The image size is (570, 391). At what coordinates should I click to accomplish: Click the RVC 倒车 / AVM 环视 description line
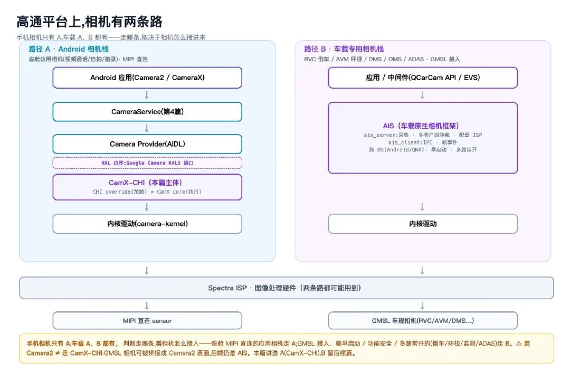pos(382,59)
